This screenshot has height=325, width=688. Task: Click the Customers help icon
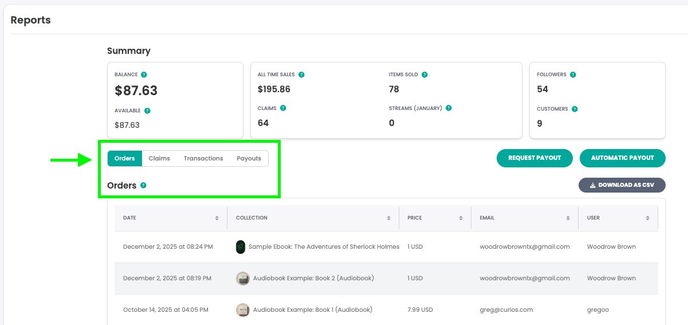(x=575, y=109)
